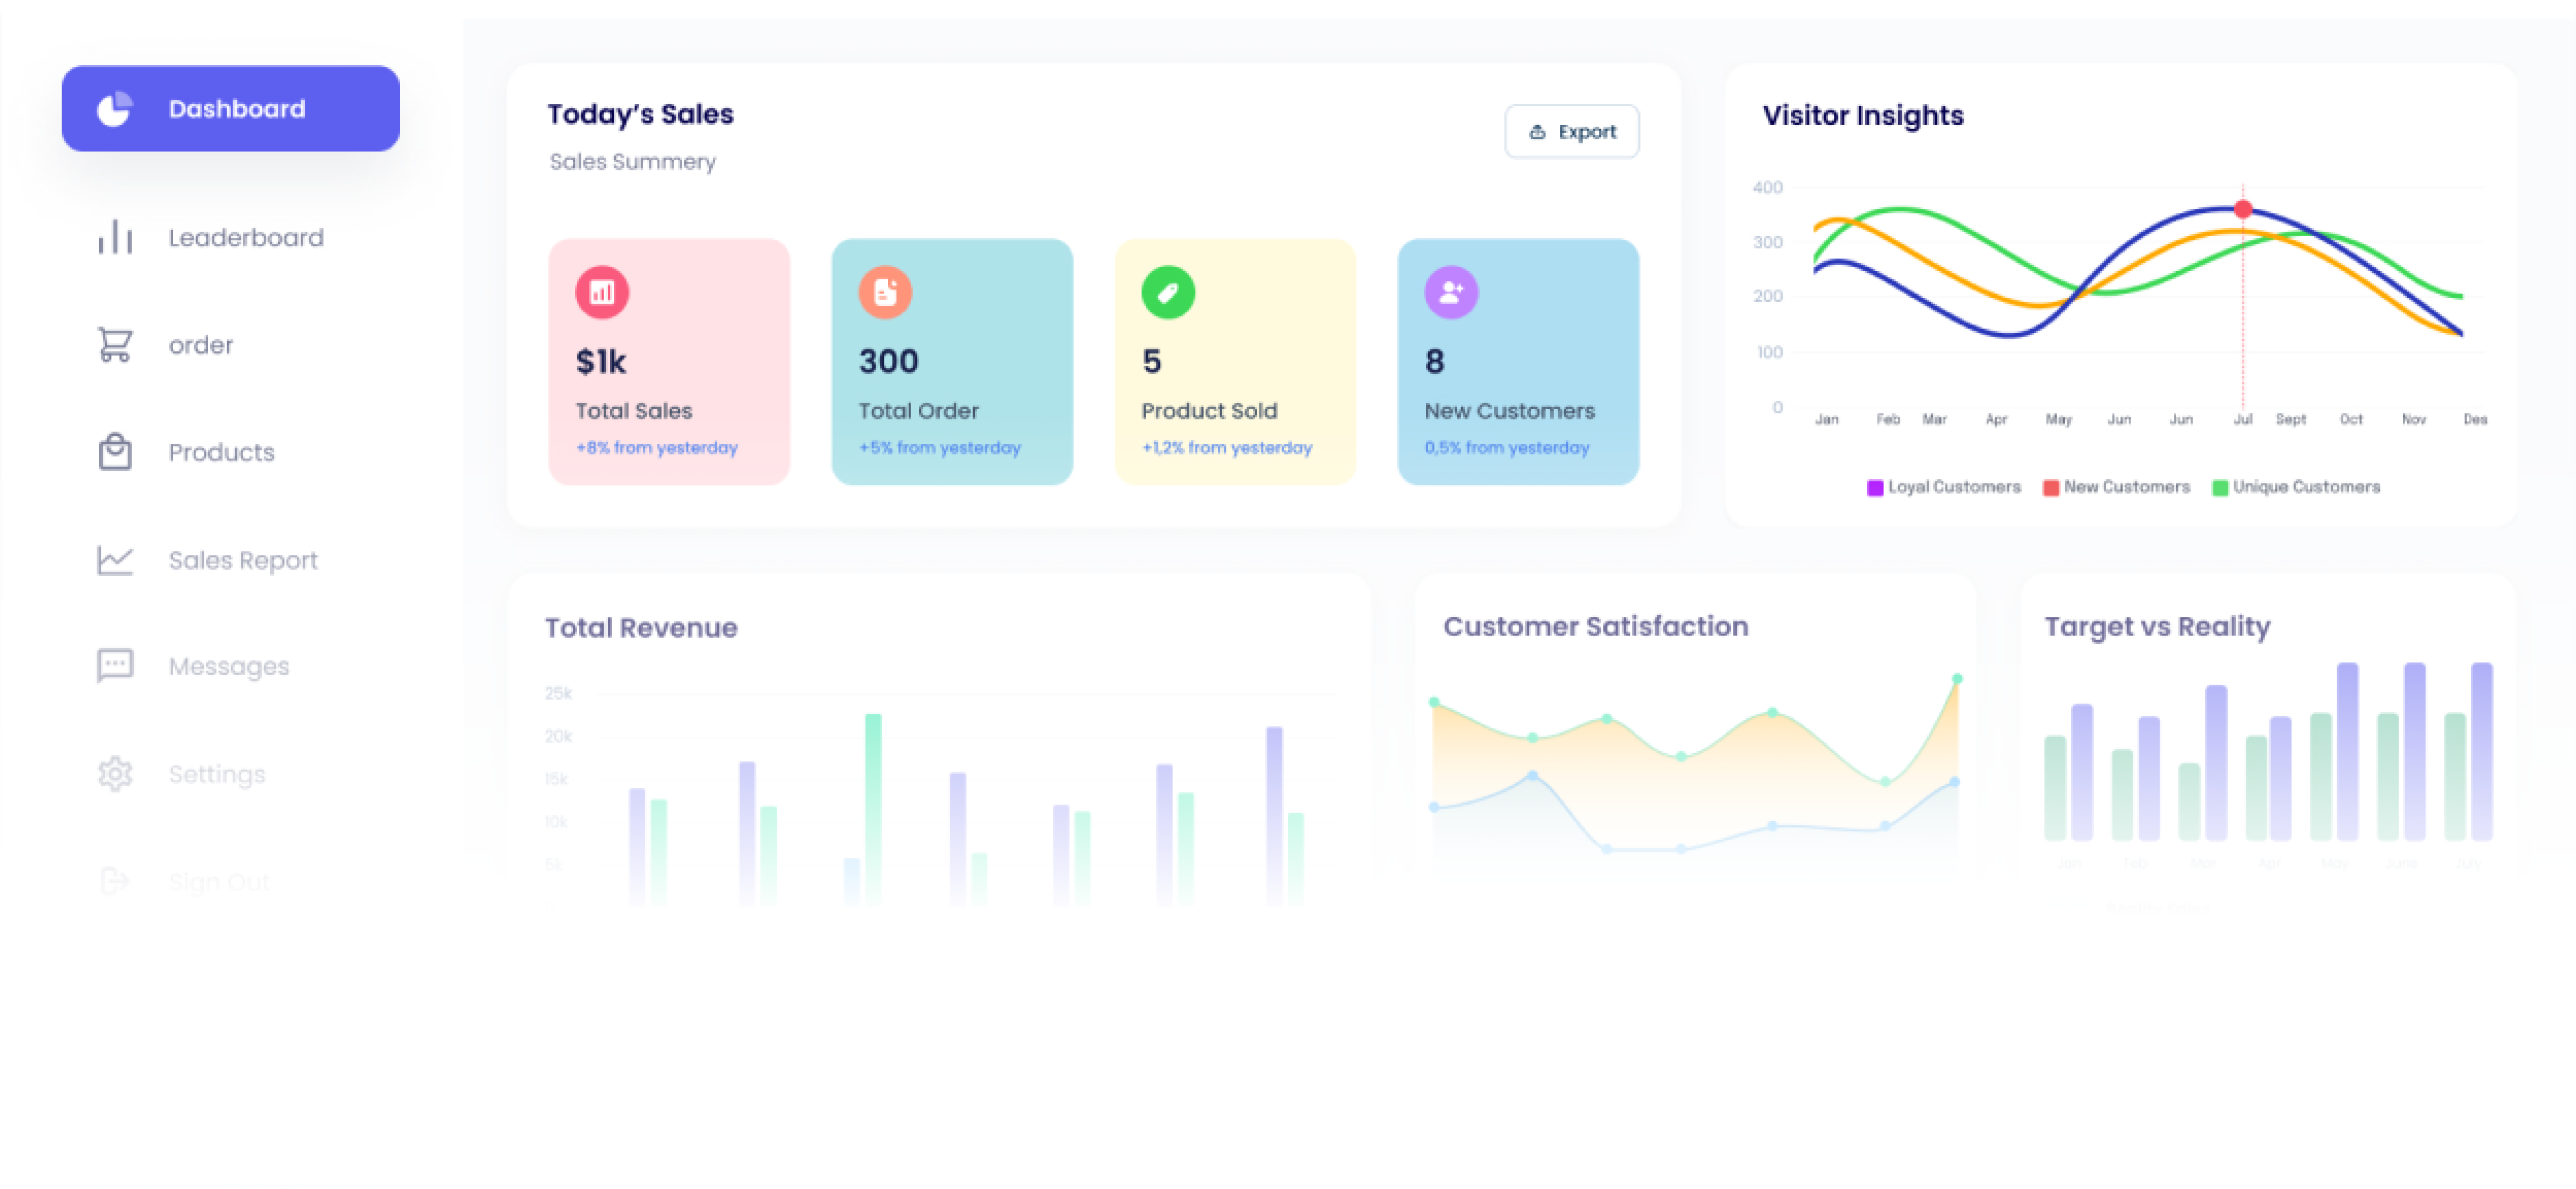Click the Sales Summery subtitle

coord(632,162)
